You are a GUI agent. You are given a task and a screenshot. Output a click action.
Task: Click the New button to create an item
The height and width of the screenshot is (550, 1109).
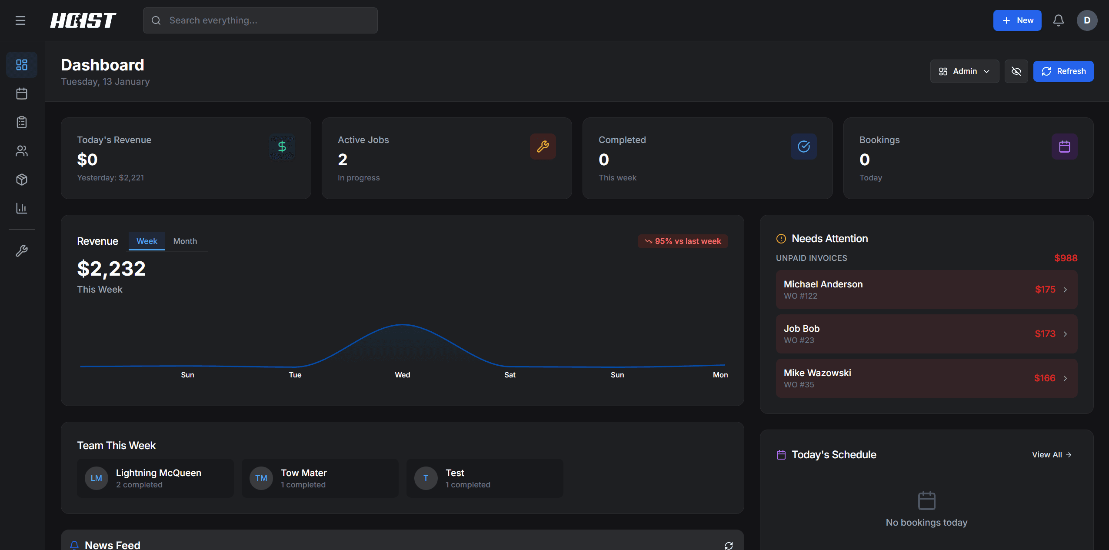(x=1016, y=20)
